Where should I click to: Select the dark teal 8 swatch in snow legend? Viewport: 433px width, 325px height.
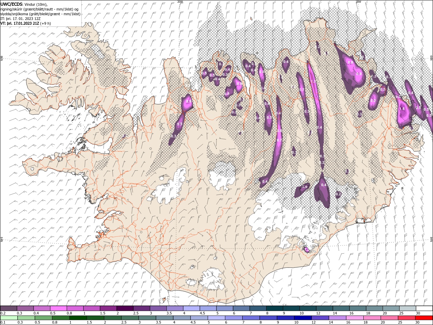point(275,308)
